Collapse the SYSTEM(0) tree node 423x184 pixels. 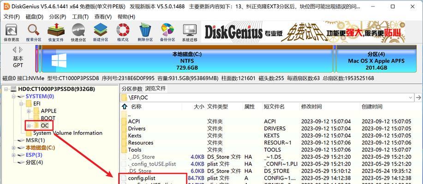[13, 96]
